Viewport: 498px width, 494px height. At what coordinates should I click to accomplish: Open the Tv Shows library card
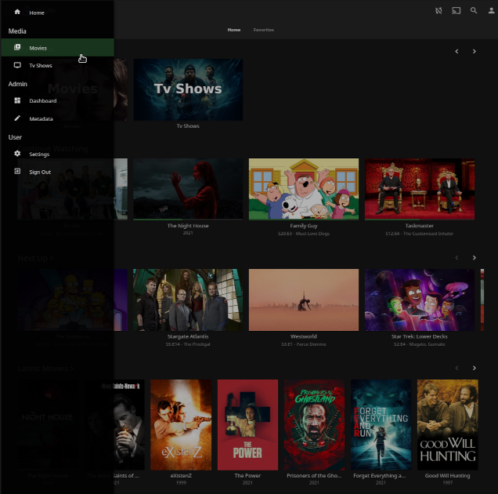(188, 89)
